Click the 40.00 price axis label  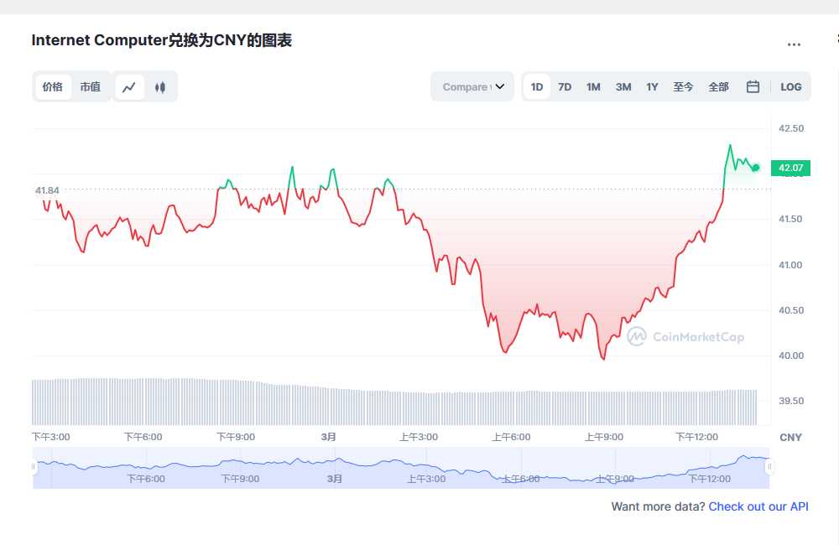791,356
